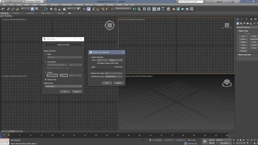Click the Align tool icon
Screen dimensions: 258x145
139,9
